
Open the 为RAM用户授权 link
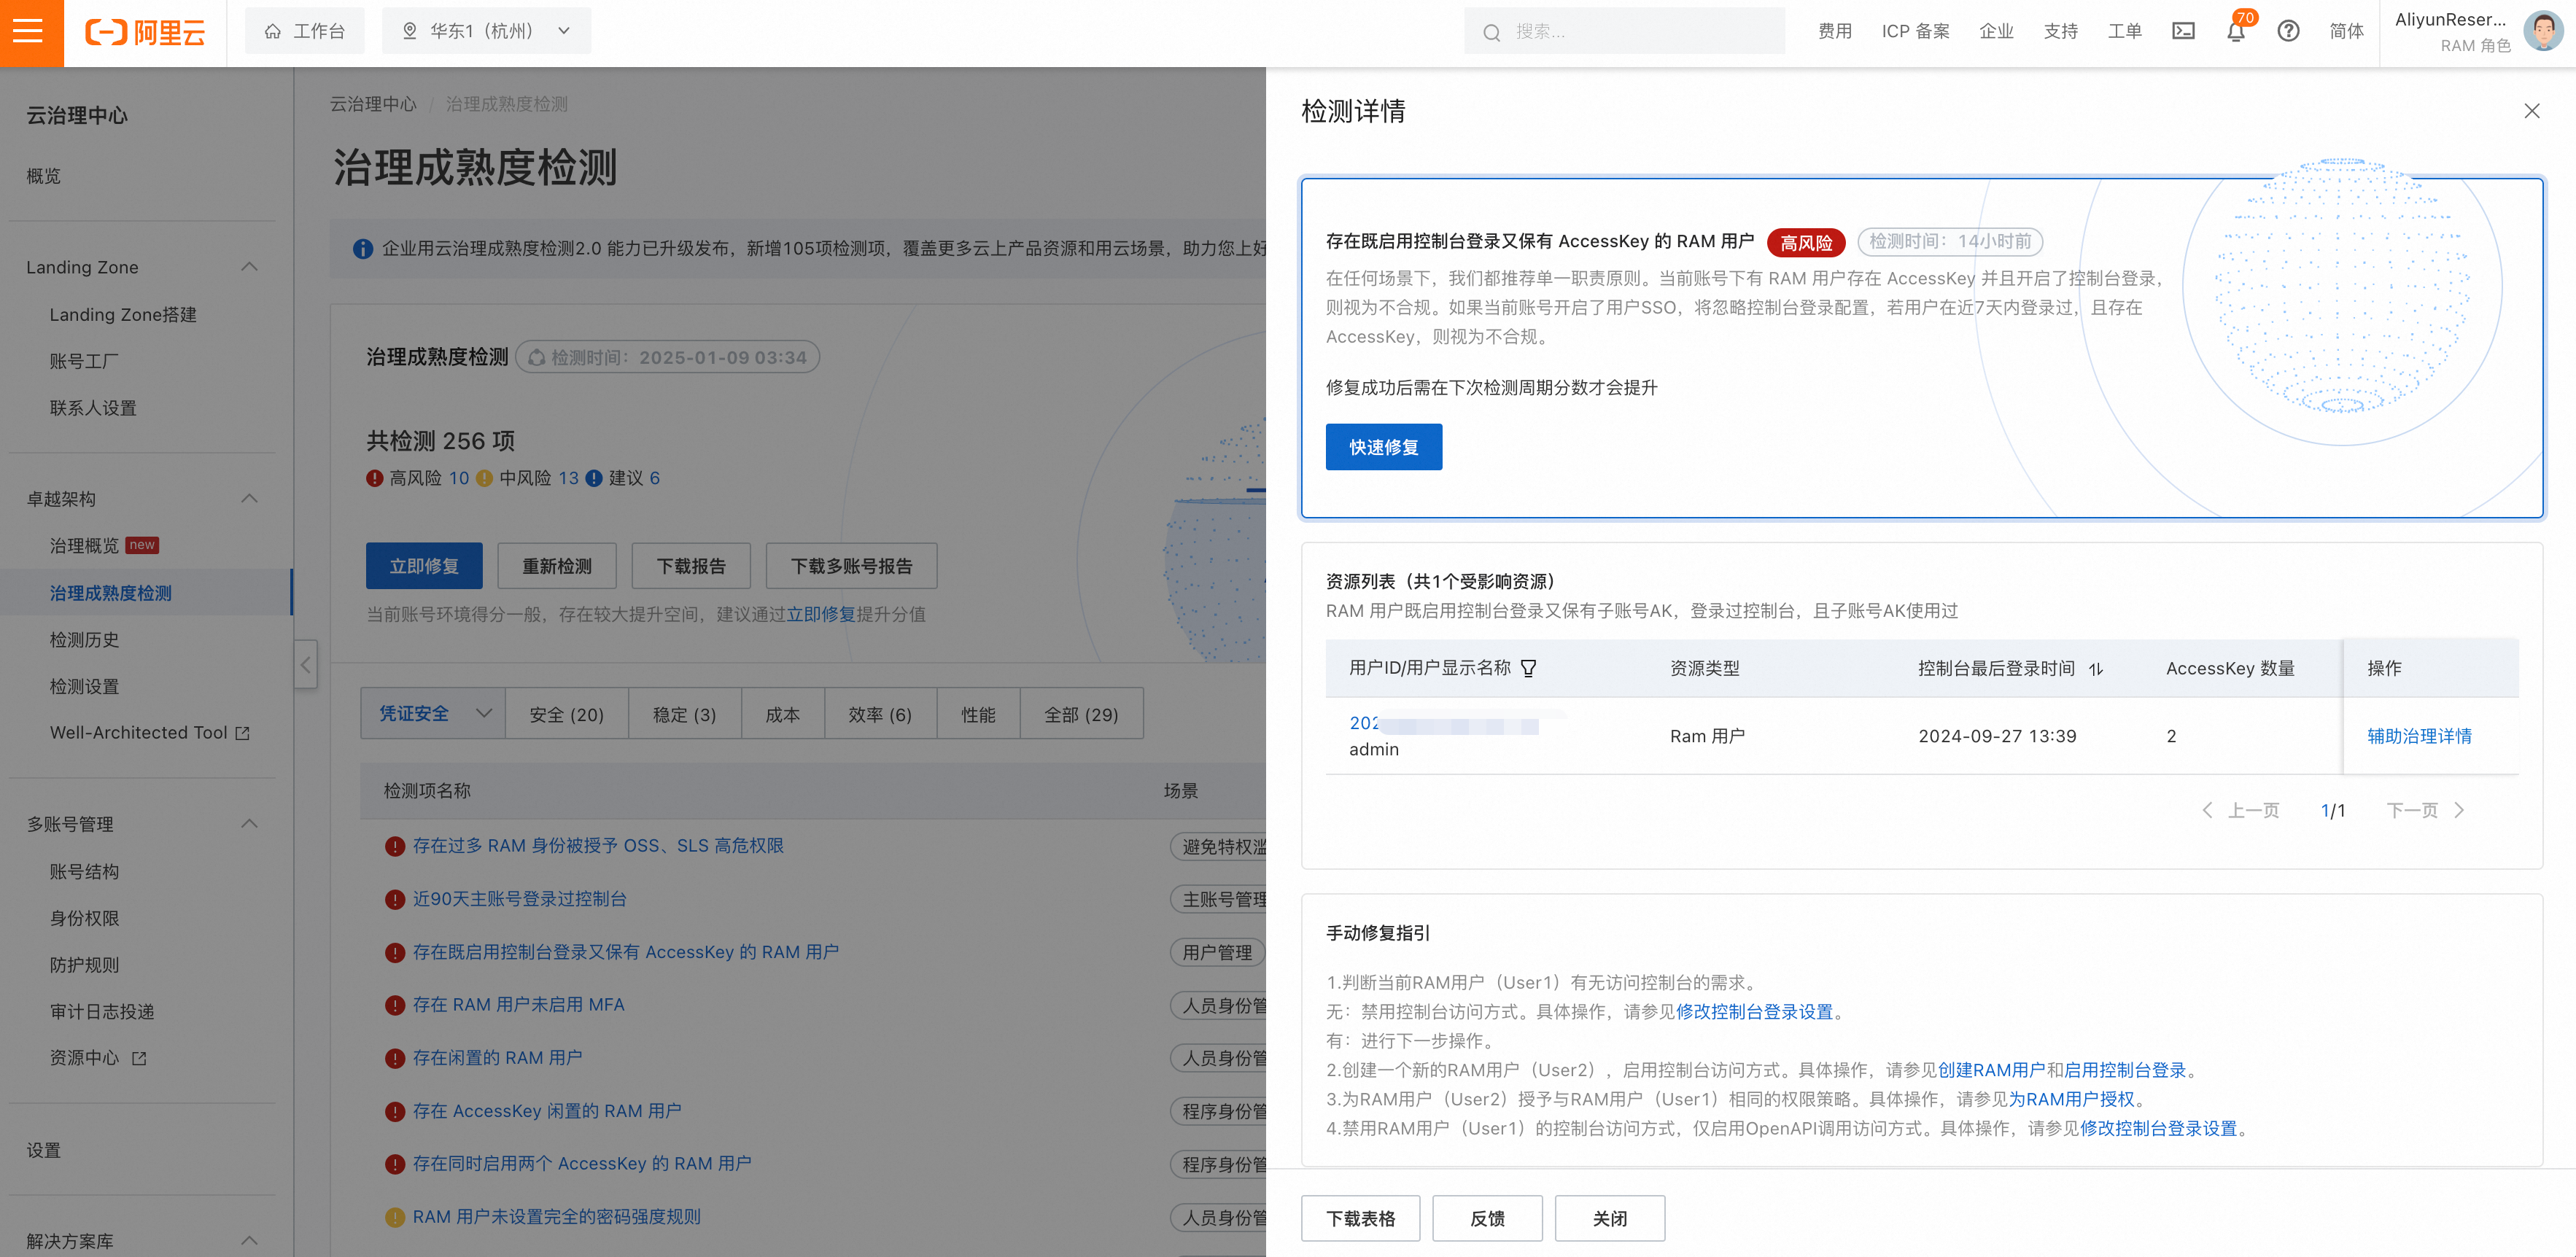click(x=2072, y=1099)
